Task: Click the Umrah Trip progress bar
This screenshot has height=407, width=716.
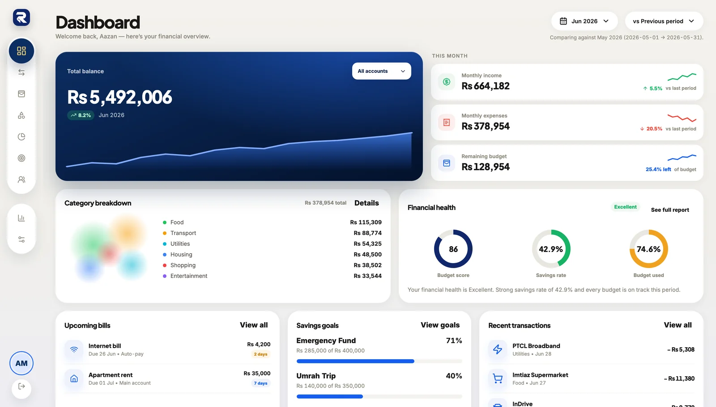Action: point(379,396)
